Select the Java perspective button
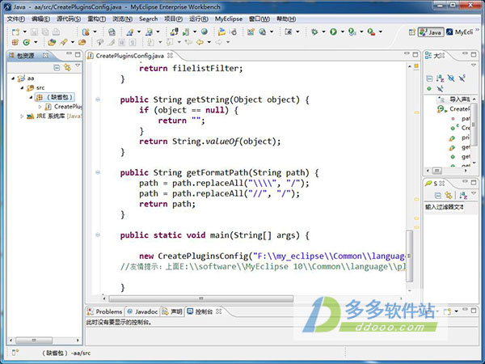 [x=431, y=32]
